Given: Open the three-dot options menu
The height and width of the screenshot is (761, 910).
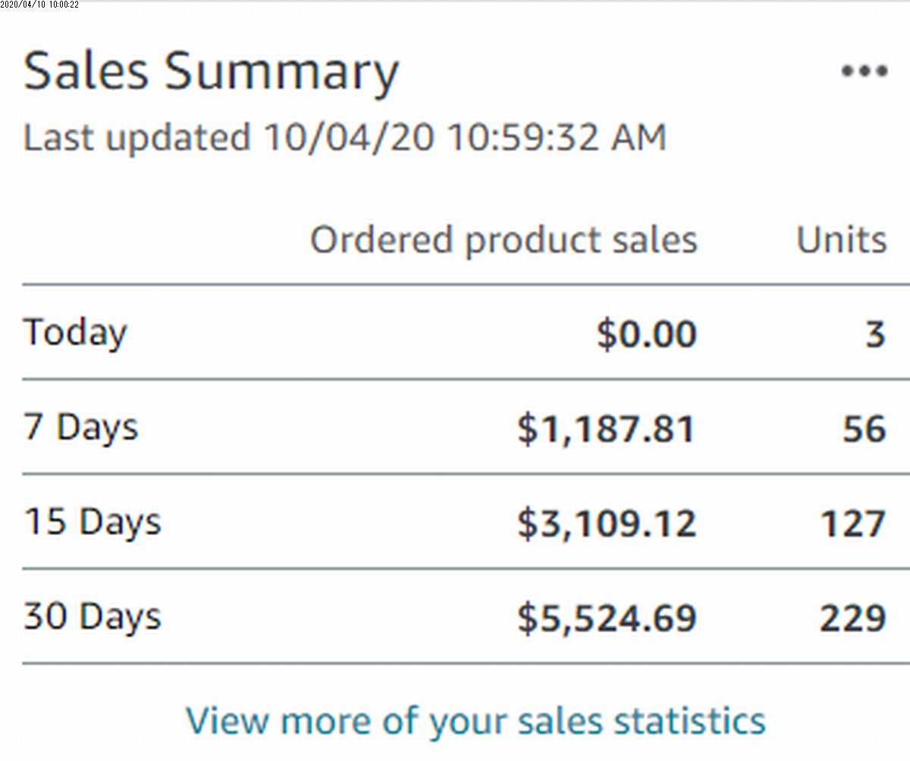Looking at the screenshot, I should pos(864,71).
